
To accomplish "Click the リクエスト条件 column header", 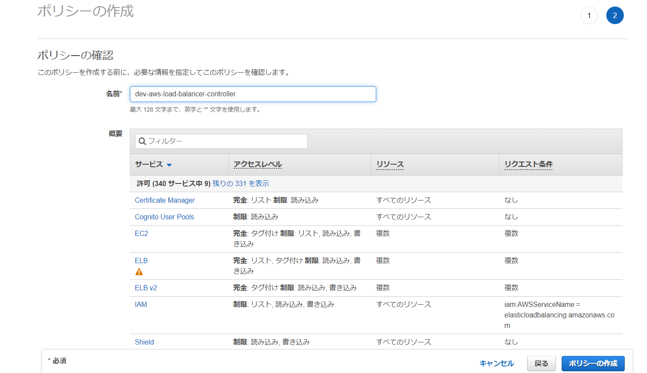I will (528, 165).
